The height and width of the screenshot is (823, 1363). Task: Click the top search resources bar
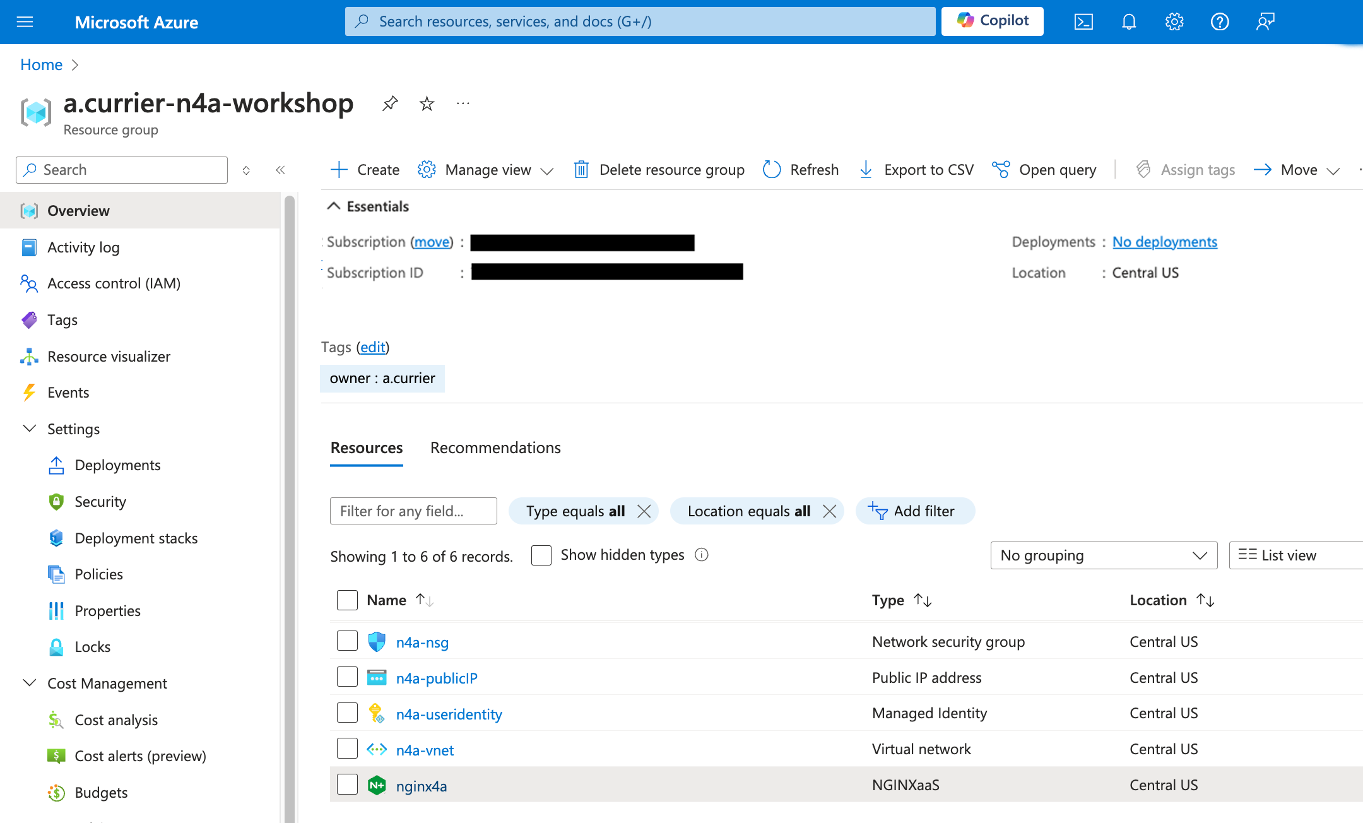click(640, 21)
